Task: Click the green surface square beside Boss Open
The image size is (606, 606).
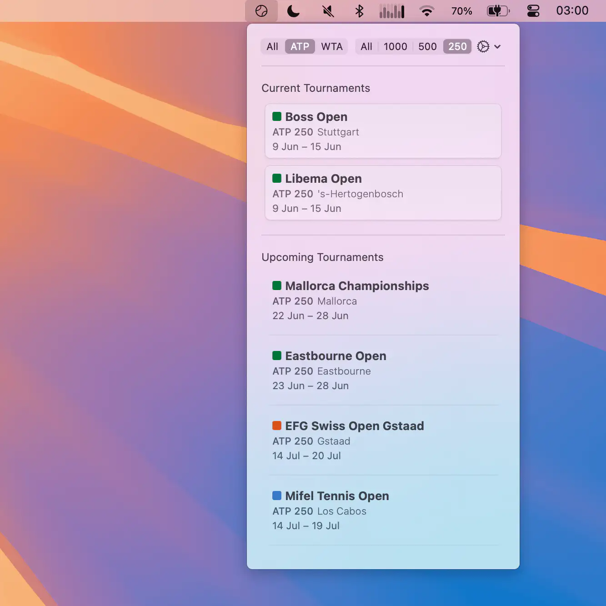Action: point(277,116)
